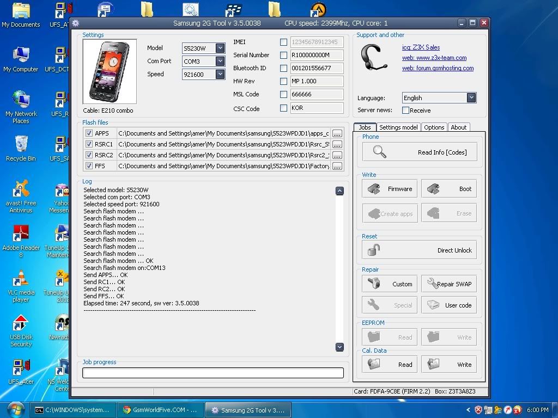
Task: Run Repair SWAP
Action: pos(449,284)
